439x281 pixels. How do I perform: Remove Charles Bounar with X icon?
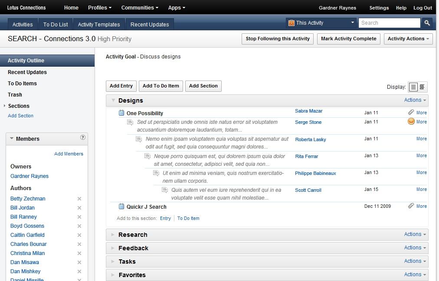[x=79, y=244]
